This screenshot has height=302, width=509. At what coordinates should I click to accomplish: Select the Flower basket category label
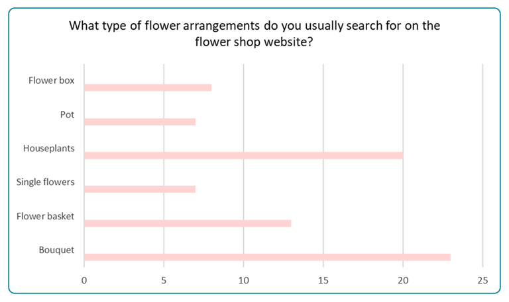click(x=46, y=216)
